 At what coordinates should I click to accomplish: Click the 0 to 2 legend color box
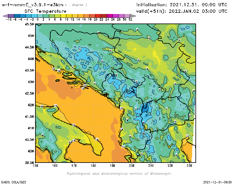coord(40,16)
